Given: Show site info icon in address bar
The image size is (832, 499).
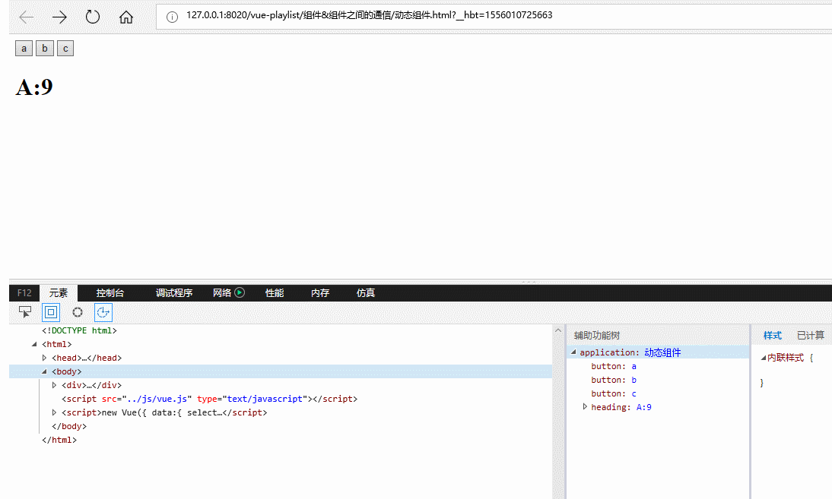Looking at the screenshot, I should tap(172, 17).
